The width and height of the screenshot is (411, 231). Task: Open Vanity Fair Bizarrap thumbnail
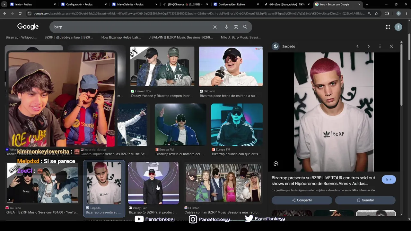click(x=153, y=183)
